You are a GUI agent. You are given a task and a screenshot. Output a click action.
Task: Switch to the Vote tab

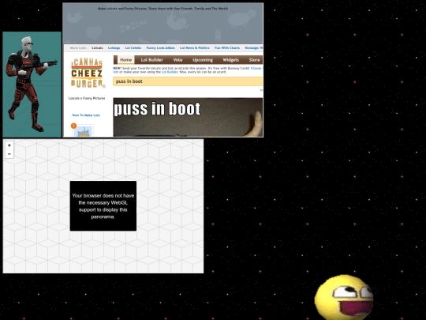point(177,60)
